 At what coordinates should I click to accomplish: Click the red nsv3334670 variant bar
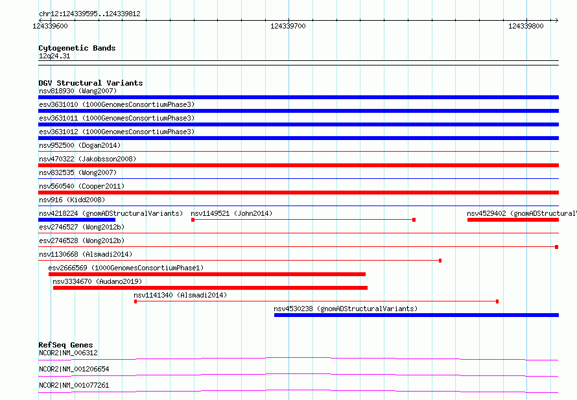click(210, 288)
